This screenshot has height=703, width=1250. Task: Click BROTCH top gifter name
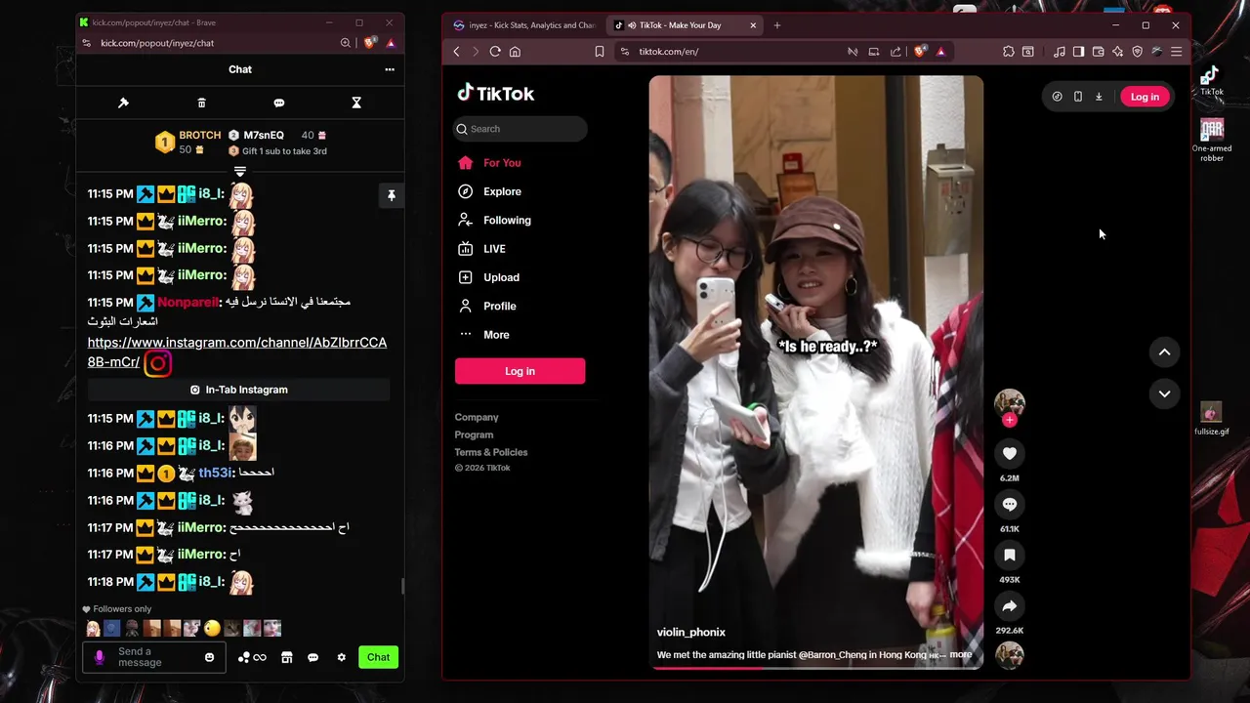[200, 135]
